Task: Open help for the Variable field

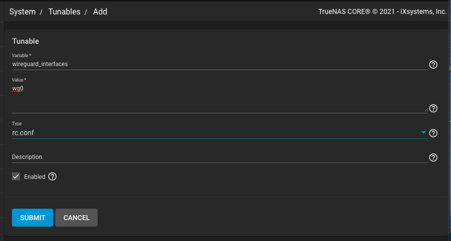Action: (x=433, y=65)
